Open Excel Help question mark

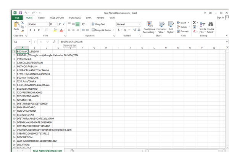click(x=205, y=13)
